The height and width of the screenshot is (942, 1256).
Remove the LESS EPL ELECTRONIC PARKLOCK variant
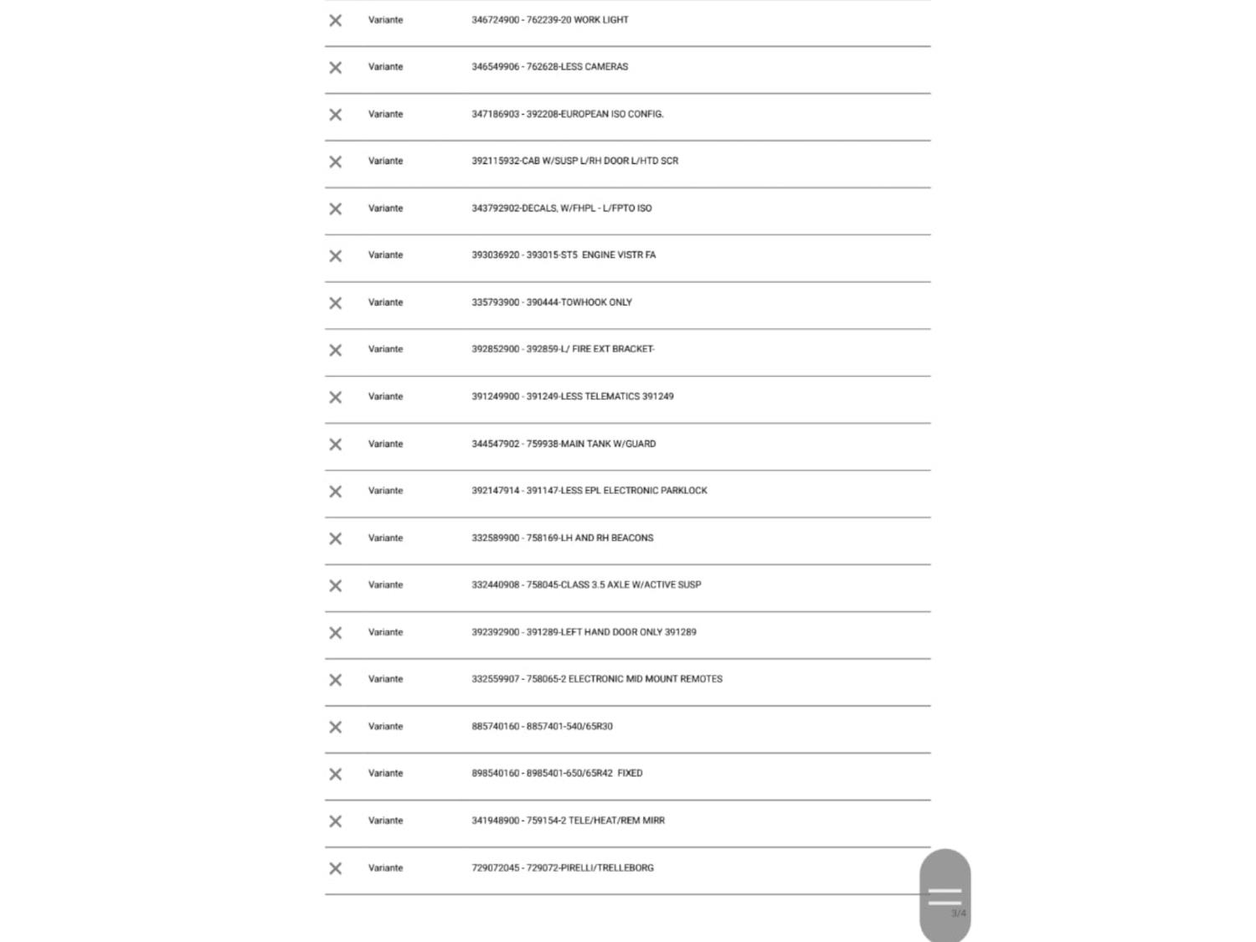[x=335, y=491]
